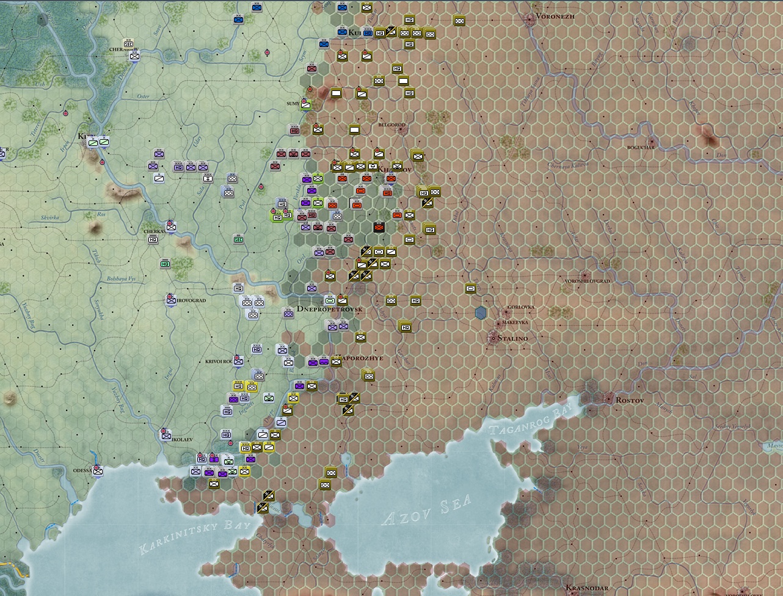
Task: Select the lower Soviet cavalry unit north of Azov Sea
Action: [x=325, y=485]
